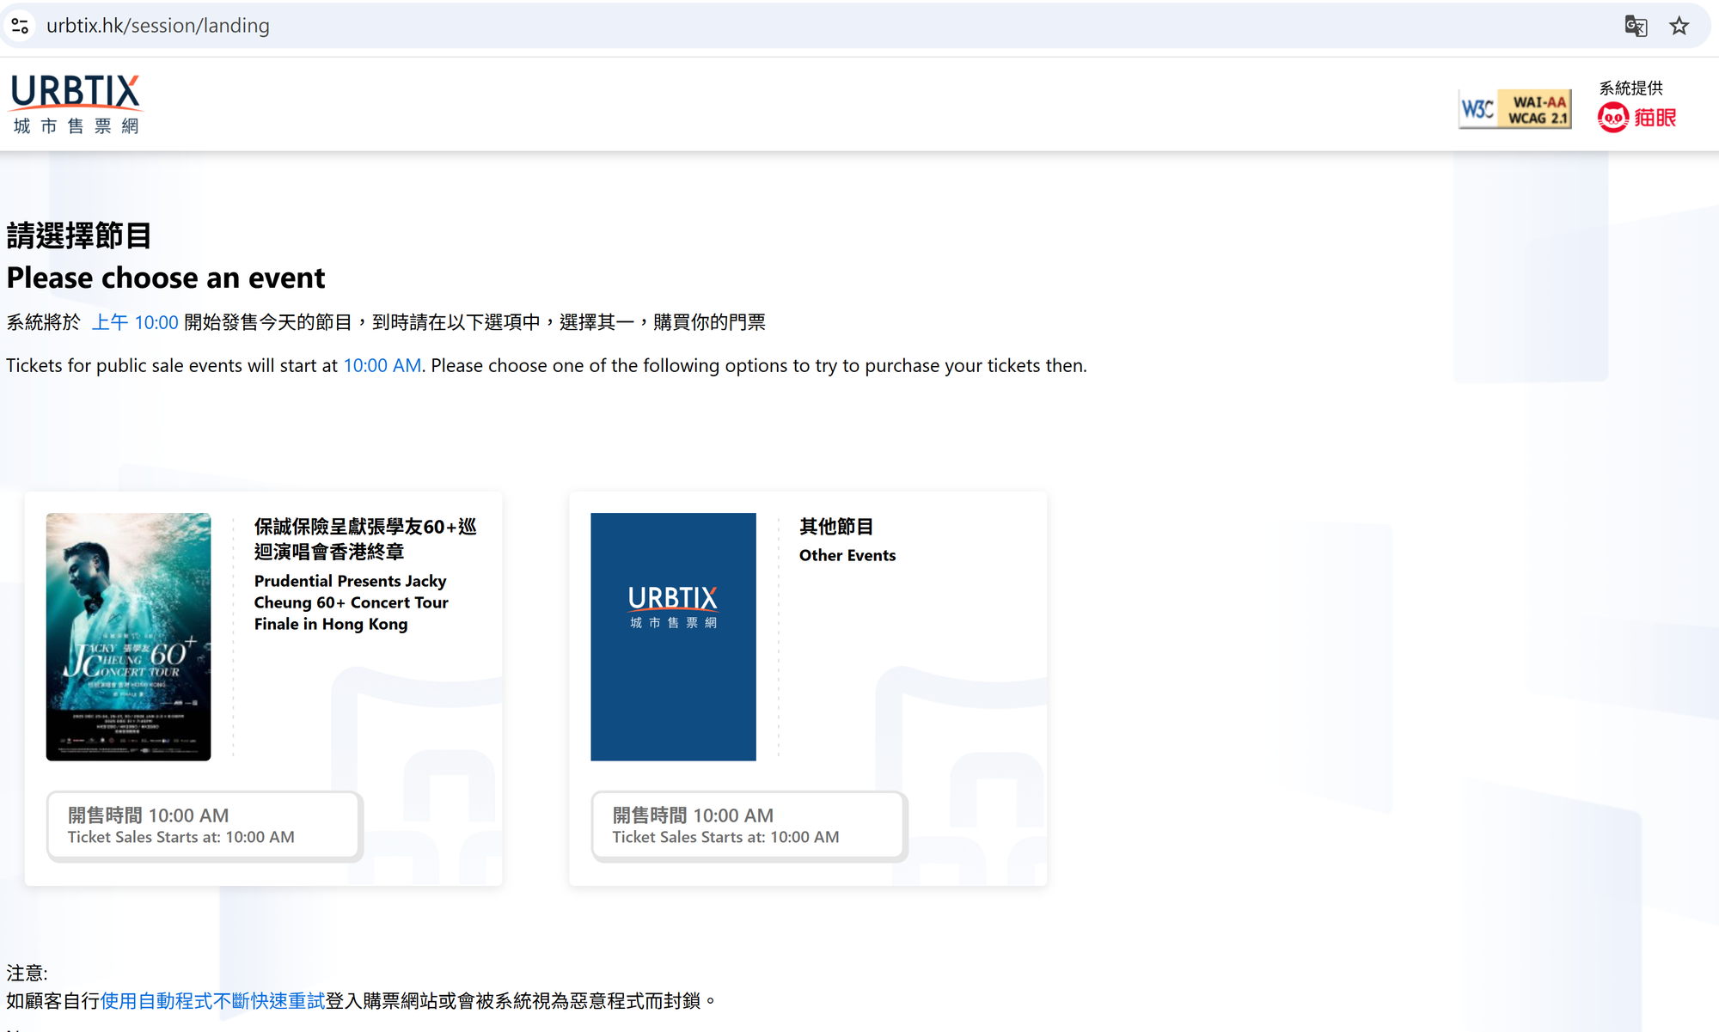Screen dimensions: 1719x1032
Task: Click the URL text in address bar
Action: point(158,26)
